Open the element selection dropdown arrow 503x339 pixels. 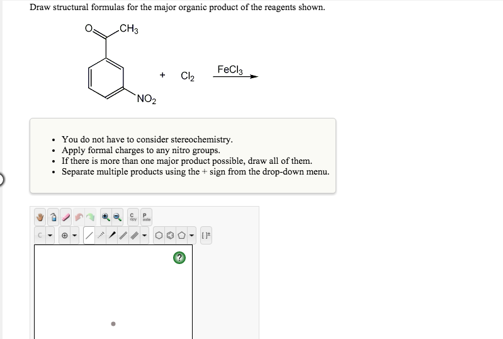tap(50, 235)
